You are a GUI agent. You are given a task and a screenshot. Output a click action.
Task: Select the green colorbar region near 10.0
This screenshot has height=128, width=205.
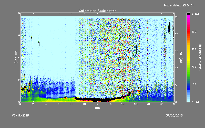pyautogui.click(x=188, y=67)
